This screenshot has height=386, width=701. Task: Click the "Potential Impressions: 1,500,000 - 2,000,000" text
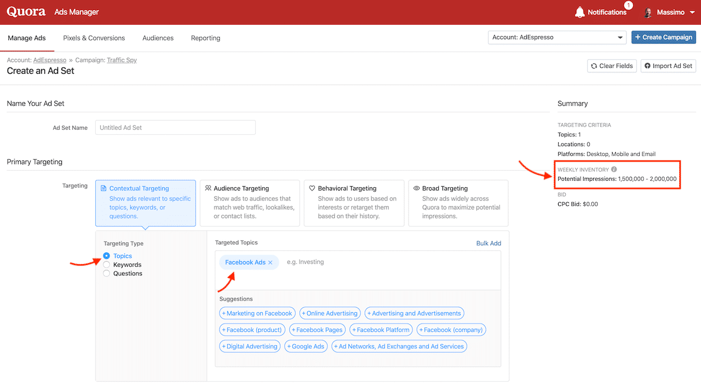point(617,179)
